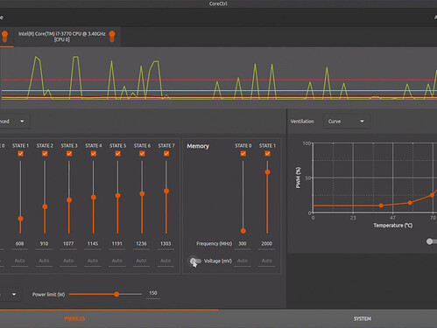Click the orange device icon at far left tab
Viewport: 437px width, 328px height.
tap(4, 36)
